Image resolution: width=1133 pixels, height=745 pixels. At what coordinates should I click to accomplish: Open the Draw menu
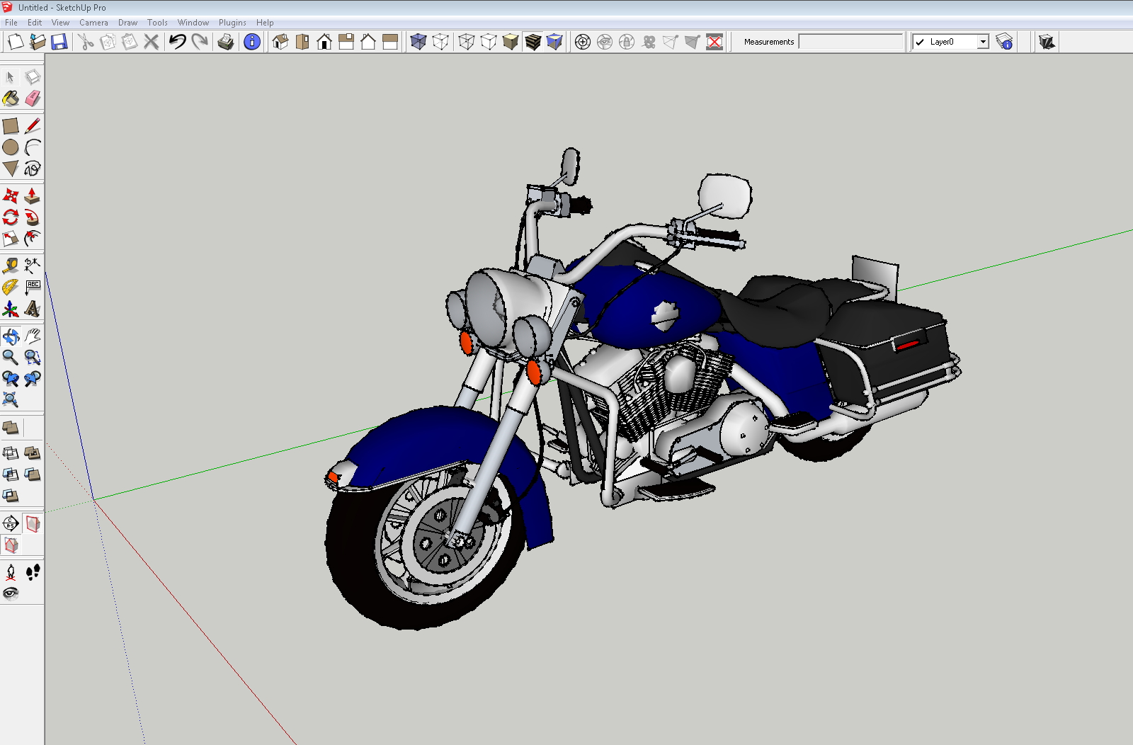[128, 23]
